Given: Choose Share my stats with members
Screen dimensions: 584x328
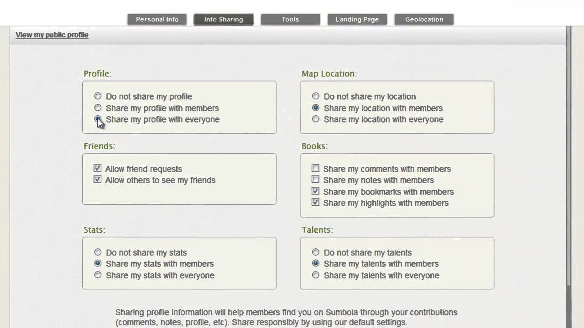Looking at the screenshot, I should 98,263.
